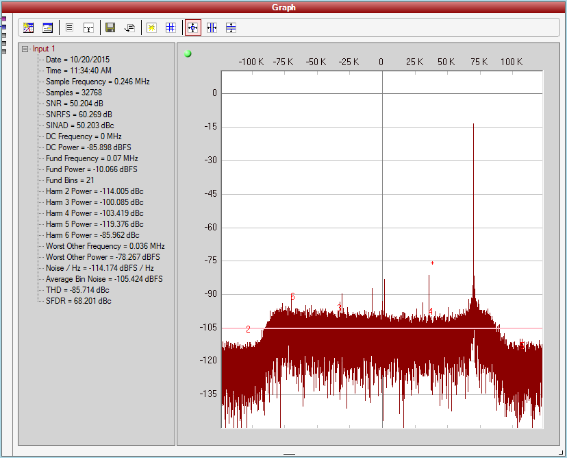Select Average Bin Noise = -105.424 dBFS row

point(104,279)
